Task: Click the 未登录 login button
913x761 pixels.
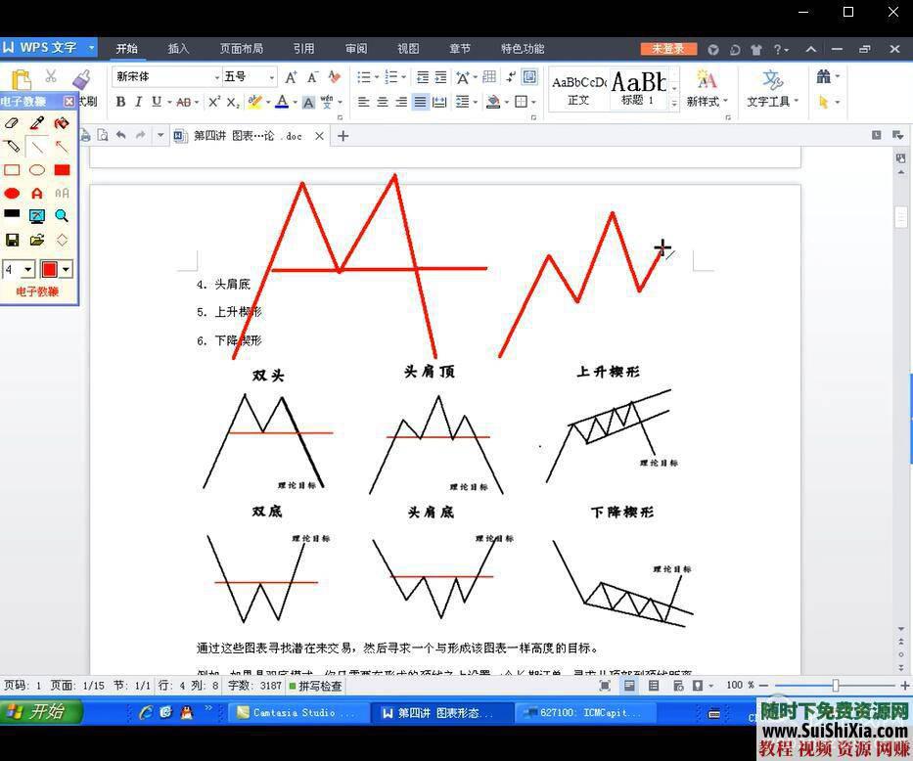Action: click(x=668, y=49)
